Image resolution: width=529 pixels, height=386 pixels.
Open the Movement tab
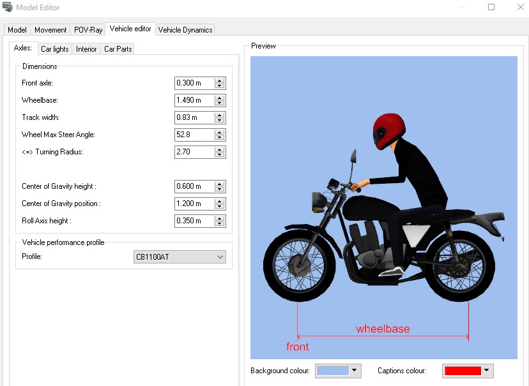coord(50,29)
